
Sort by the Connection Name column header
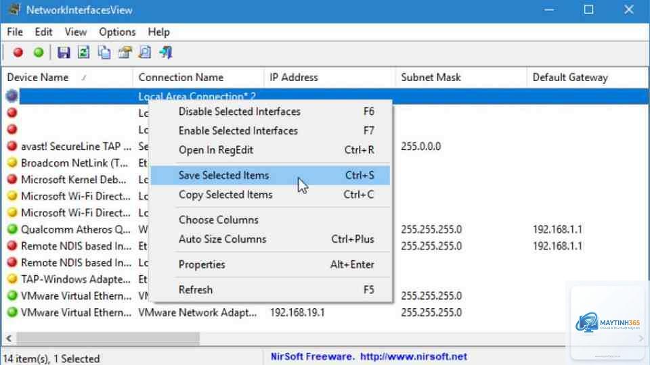198,77
